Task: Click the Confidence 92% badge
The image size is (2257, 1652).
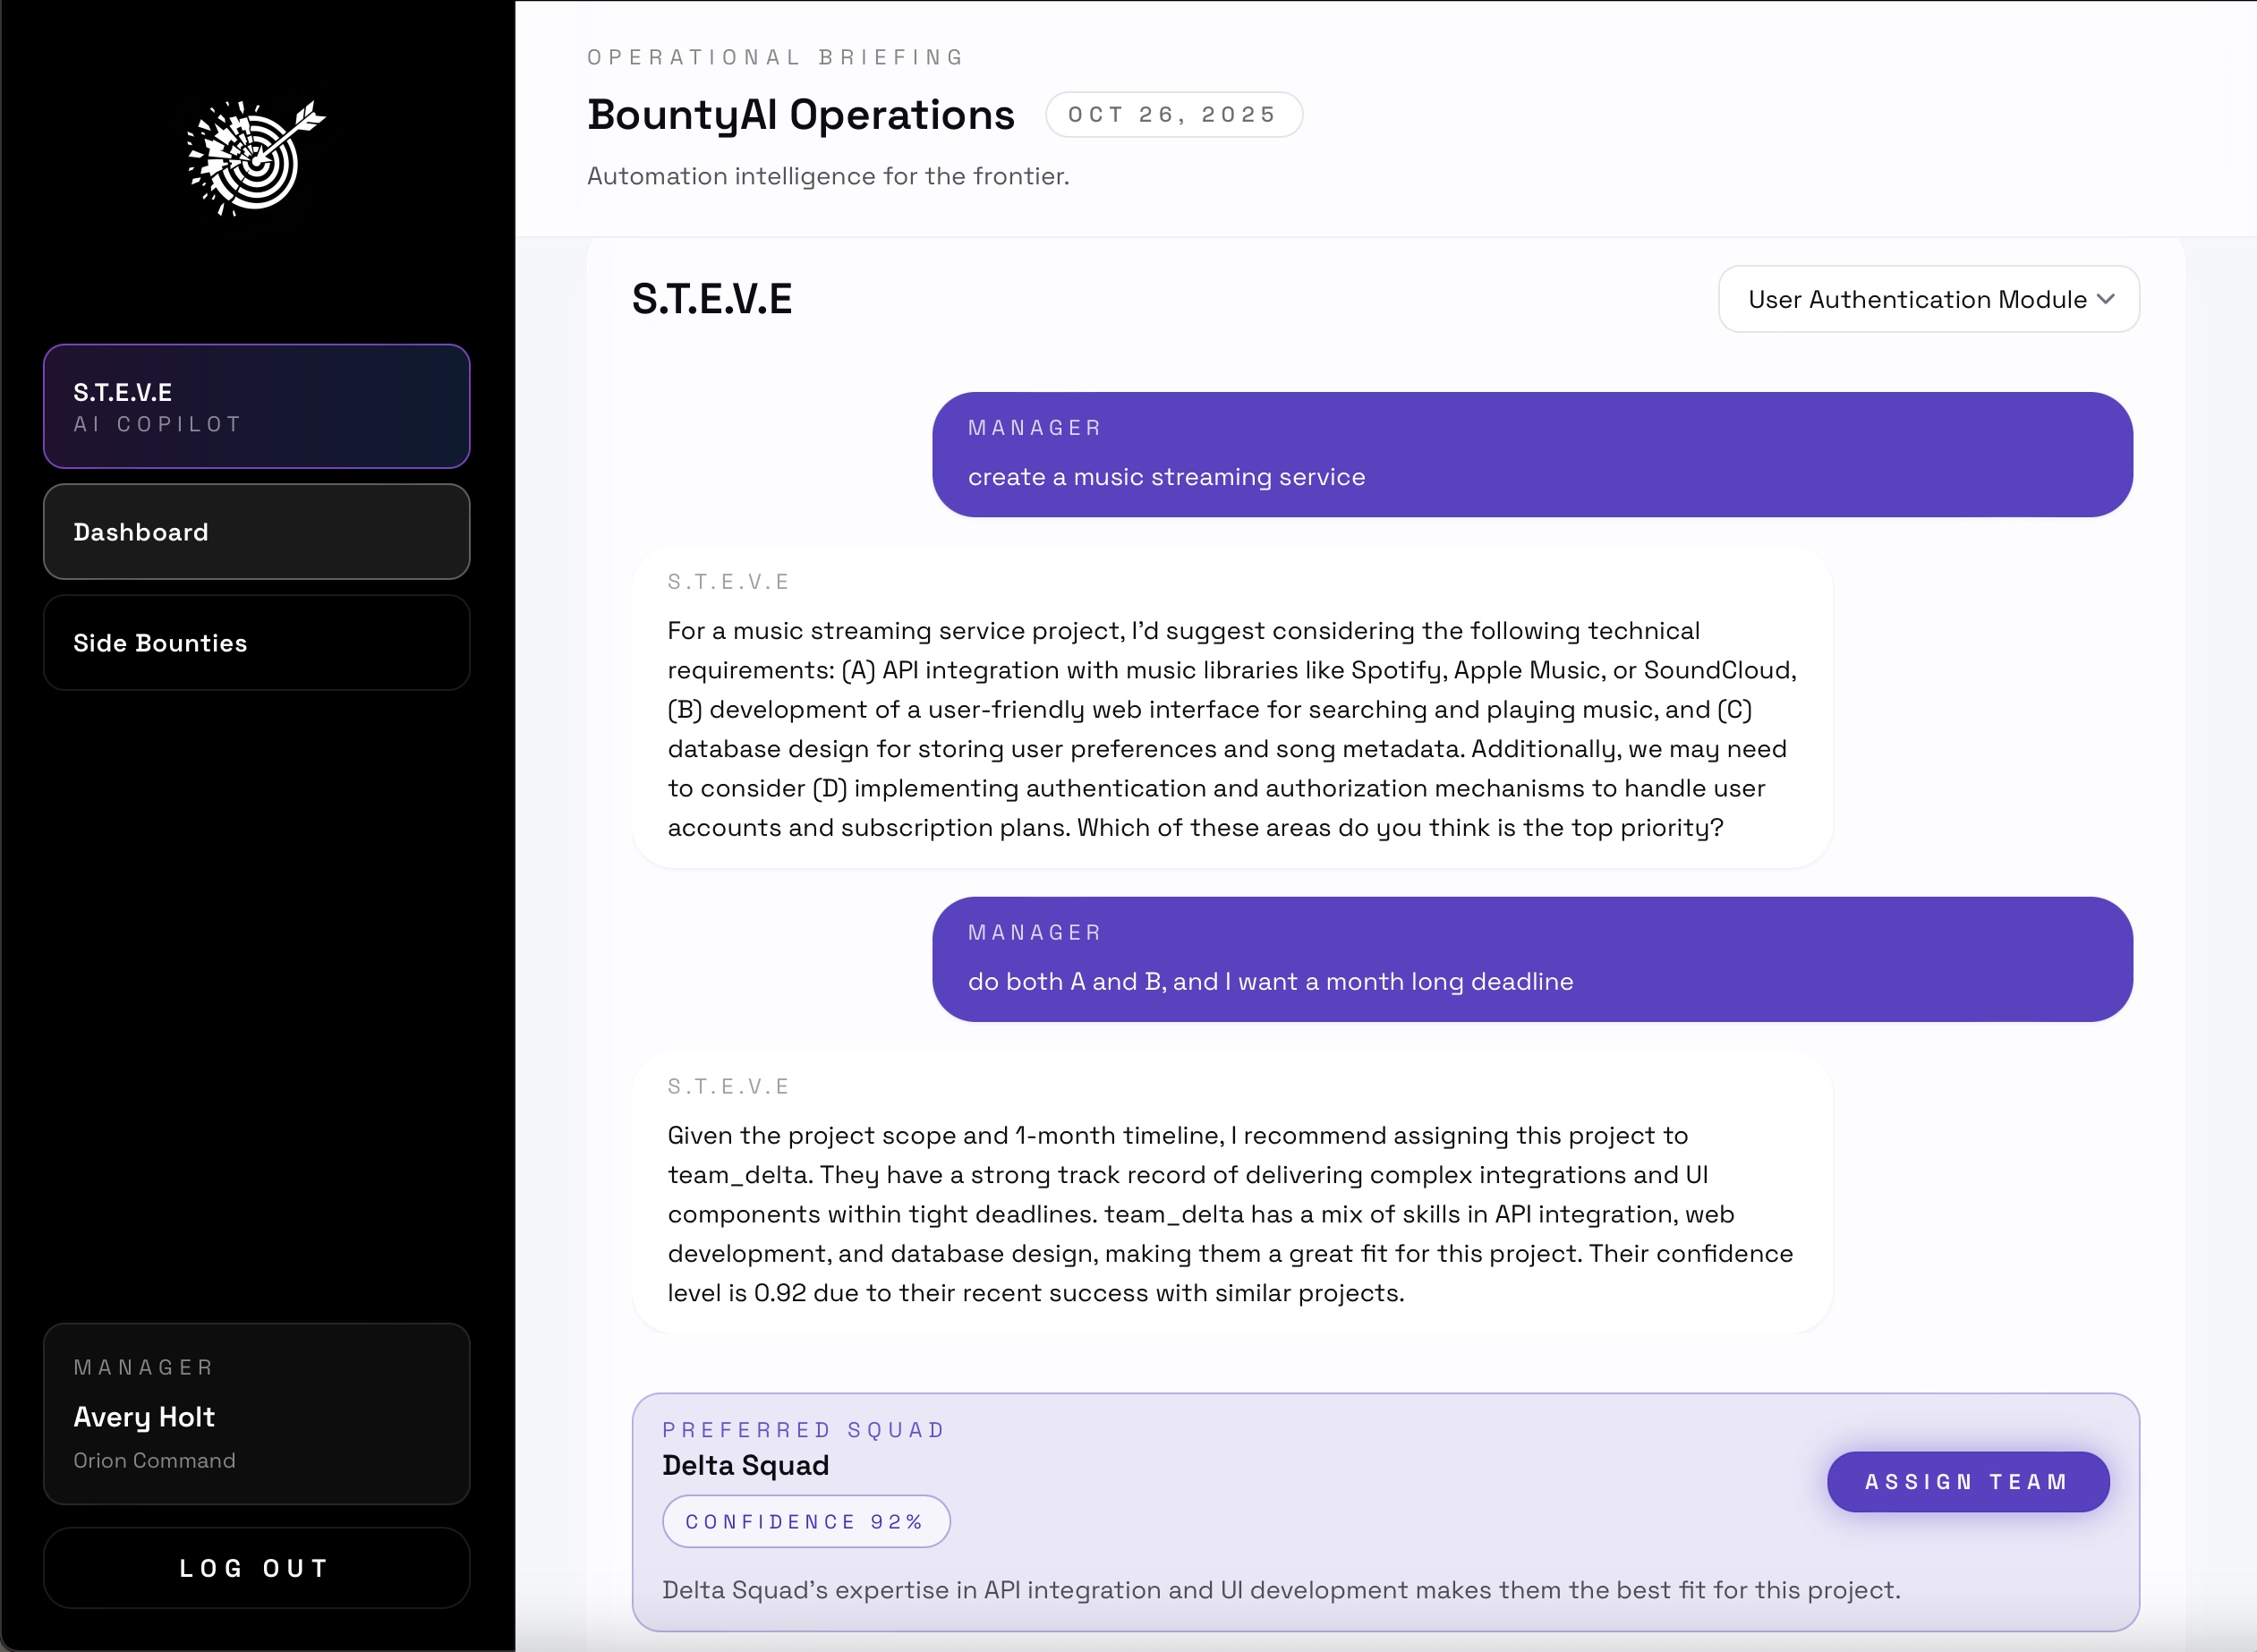Action: 805,1521
